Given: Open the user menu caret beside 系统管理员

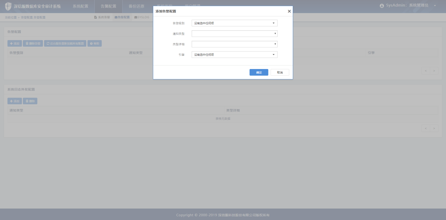Looking at the screenshot, I should (435, 6).
